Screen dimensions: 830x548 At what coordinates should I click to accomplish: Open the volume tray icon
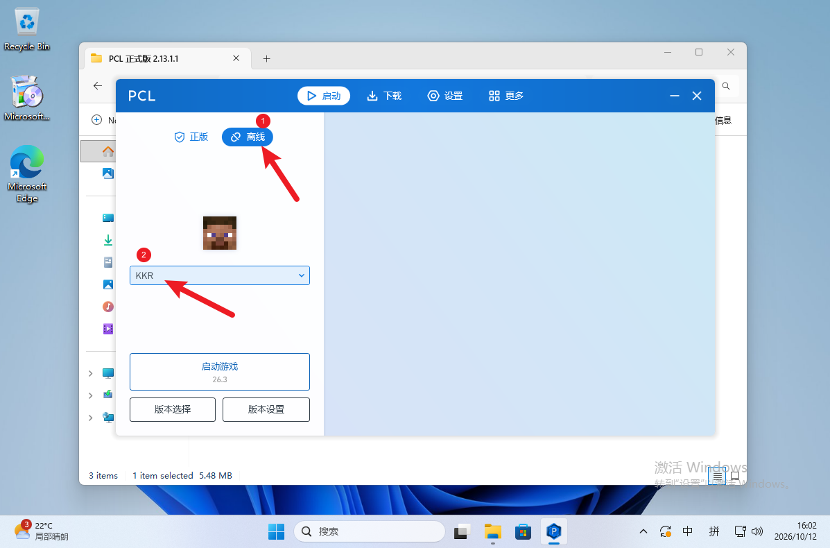[757, 531]
